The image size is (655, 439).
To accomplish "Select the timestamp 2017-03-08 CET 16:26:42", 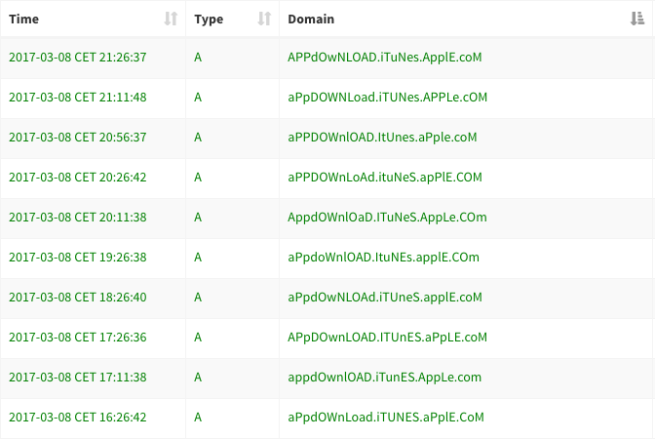I will (78, 418).
